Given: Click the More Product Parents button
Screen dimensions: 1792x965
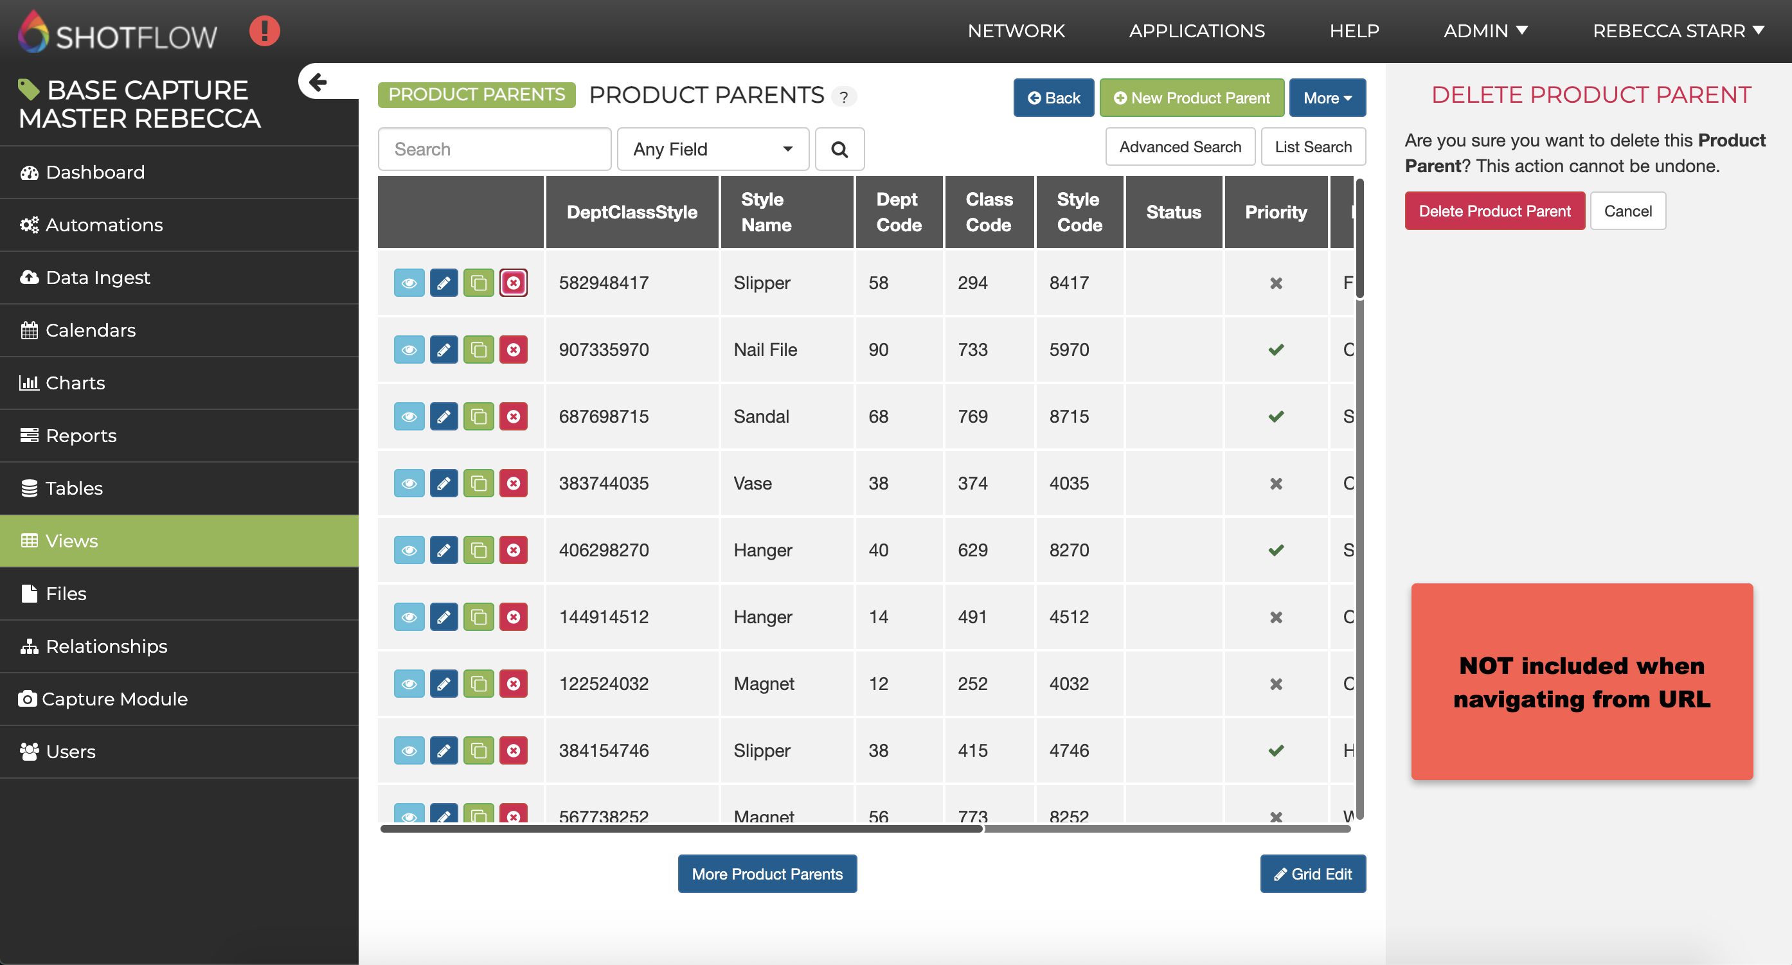Looking at the screenshot, I should pyautogui.click(x=767, y=874).
